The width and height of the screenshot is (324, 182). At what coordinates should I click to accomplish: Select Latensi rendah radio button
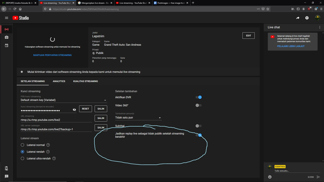(23, 152)
